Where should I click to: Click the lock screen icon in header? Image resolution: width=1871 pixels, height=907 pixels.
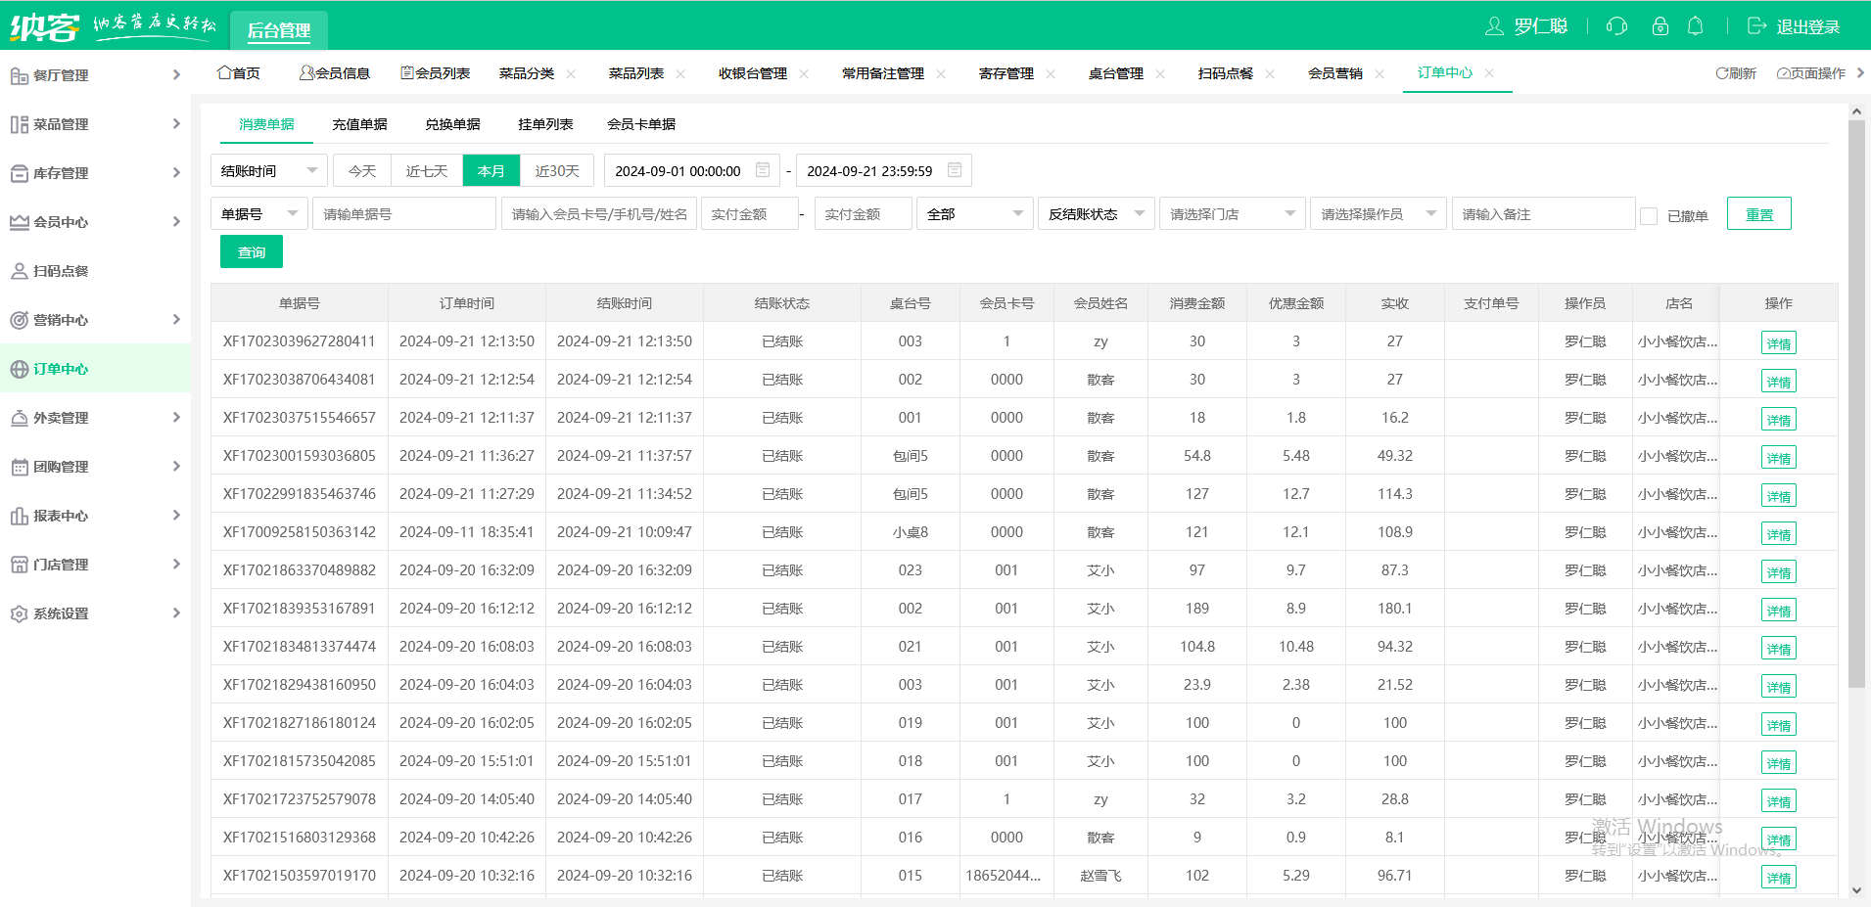pos(1660,26)
